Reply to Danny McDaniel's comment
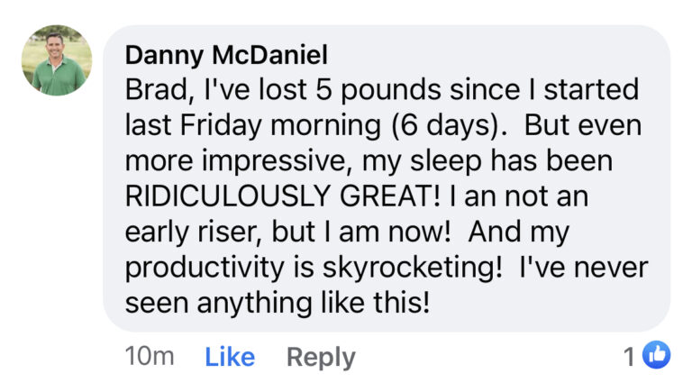Screen dimensions: 692x392 point(321,358)
